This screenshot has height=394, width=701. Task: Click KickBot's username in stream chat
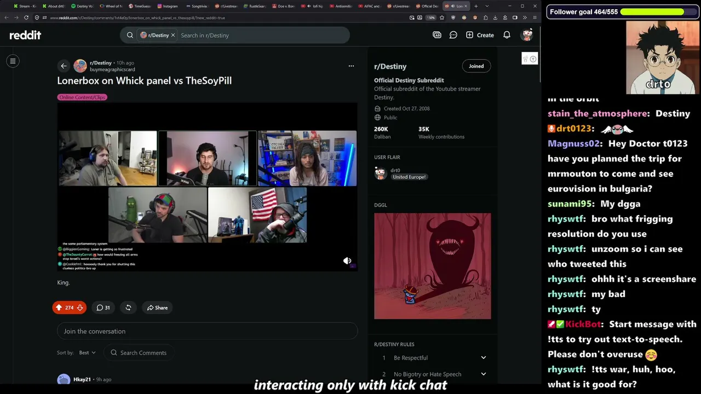point(584,324)
